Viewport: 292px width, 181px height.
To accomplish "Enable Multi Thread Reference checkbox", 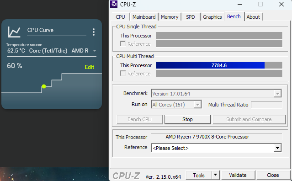I will tap(123, 74).
